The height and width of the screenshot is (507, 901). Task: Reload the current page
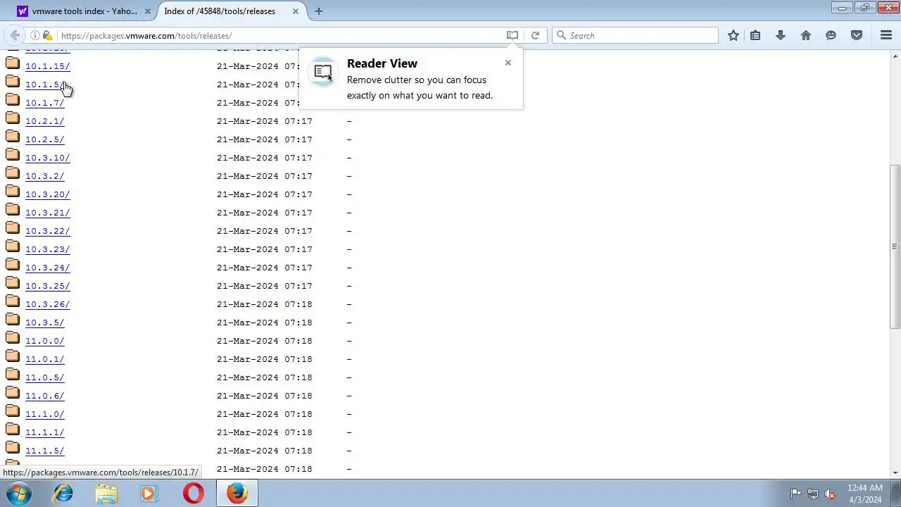(535, 35)
